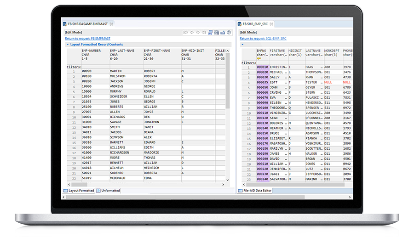414x237 pixels.
Task: Close the FB.SHR.DASAMP.EMPMAST editor tab
Action: pos(111,24)
